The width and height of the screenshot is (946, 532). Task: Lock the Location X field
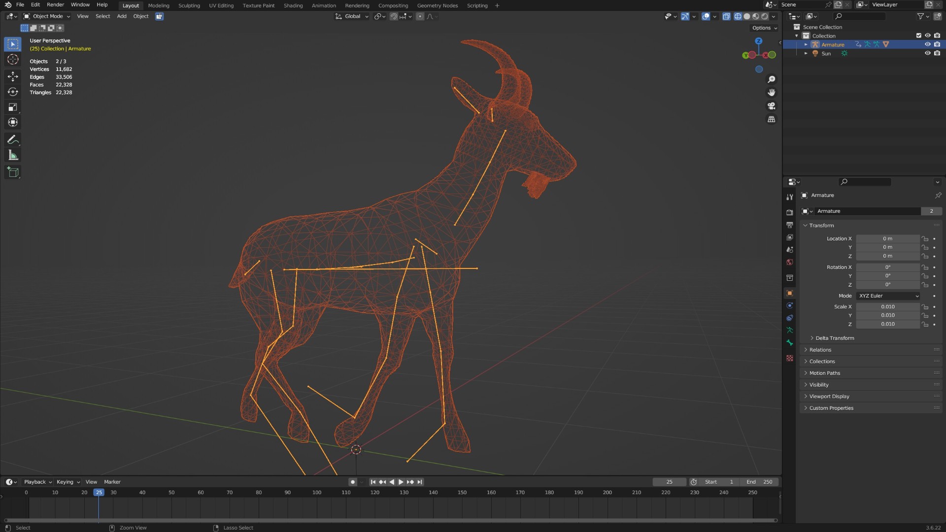[925, 239]
